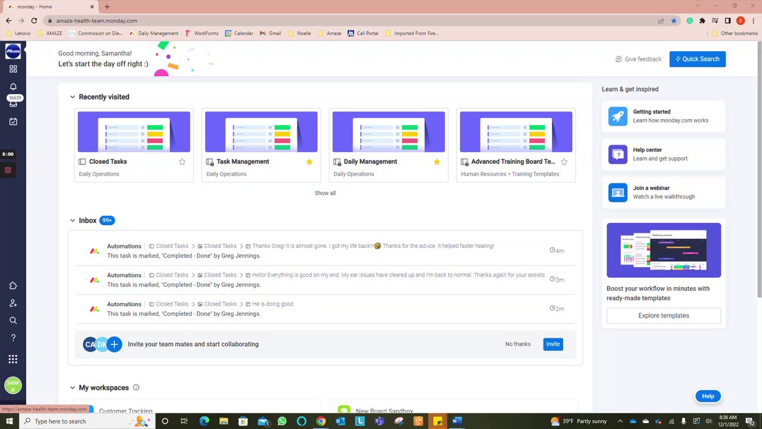Open the Daily Management bookmark
Screen dimensions: 762x429
click(x=154, y=33)
